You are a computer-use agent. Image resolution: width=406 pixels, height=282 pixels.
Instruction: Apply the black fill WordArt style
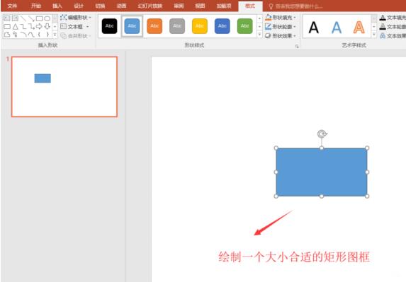click(314, 27)
